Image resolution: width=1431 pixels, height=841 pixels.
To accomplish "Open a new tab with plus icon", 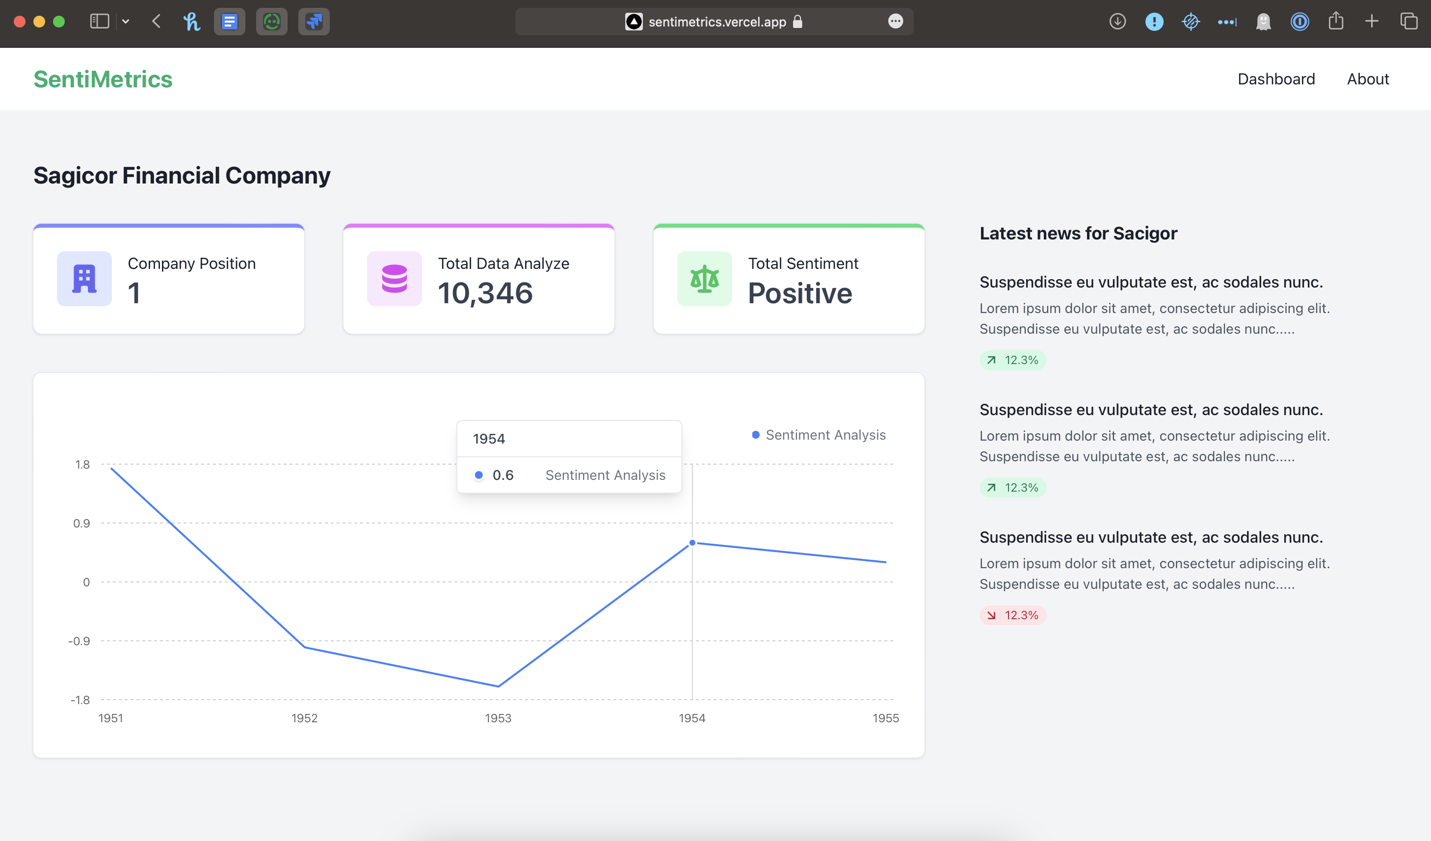I will [x=1371, y=22].
